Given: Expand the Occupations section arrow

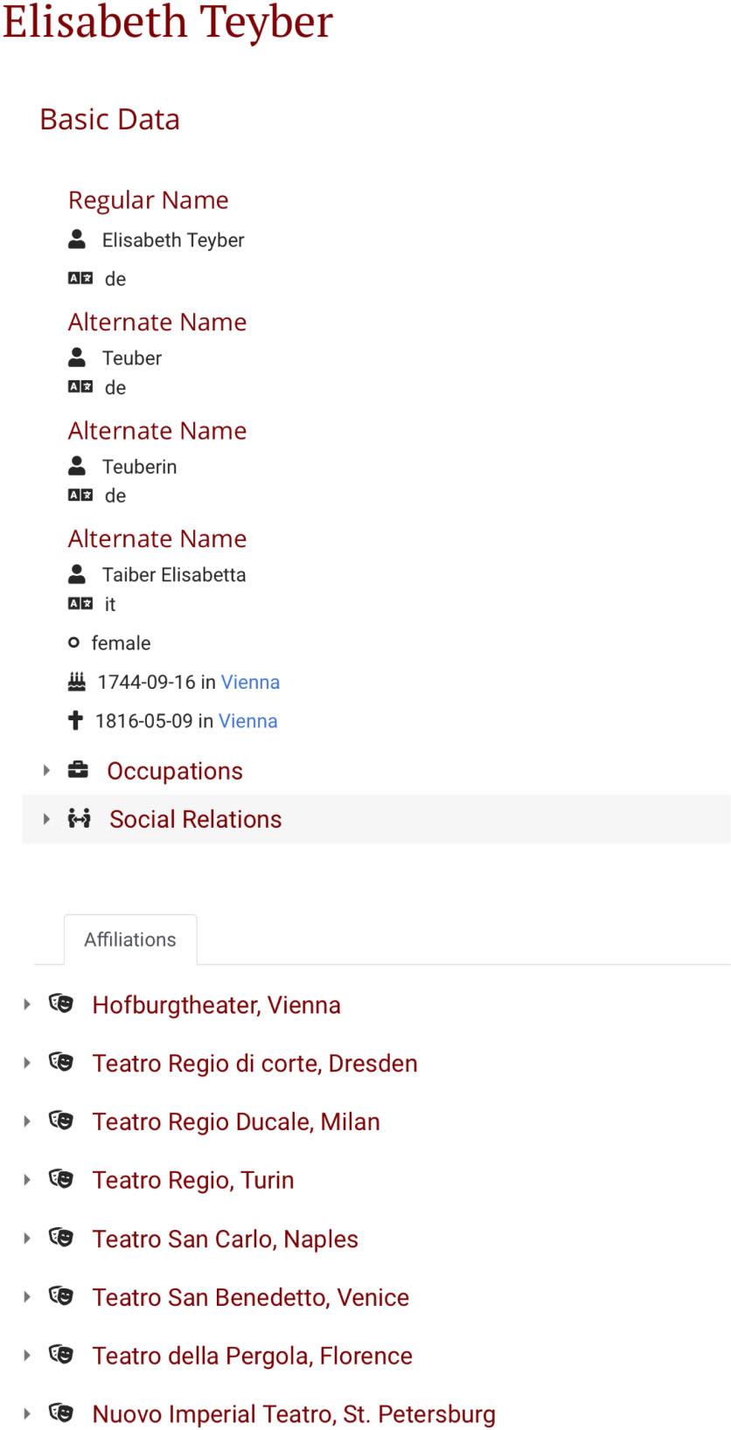Looking at the screenshot, I should click(x=46, y=771).
